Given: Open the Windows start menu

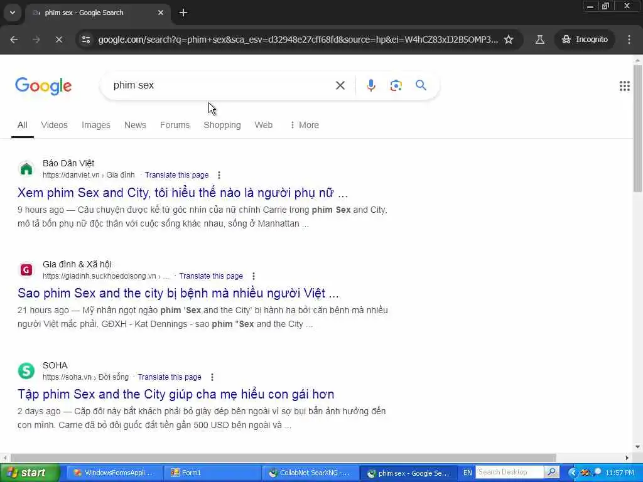Looking at the screenshot, I should pyautogui.click(x=29, y=473).
